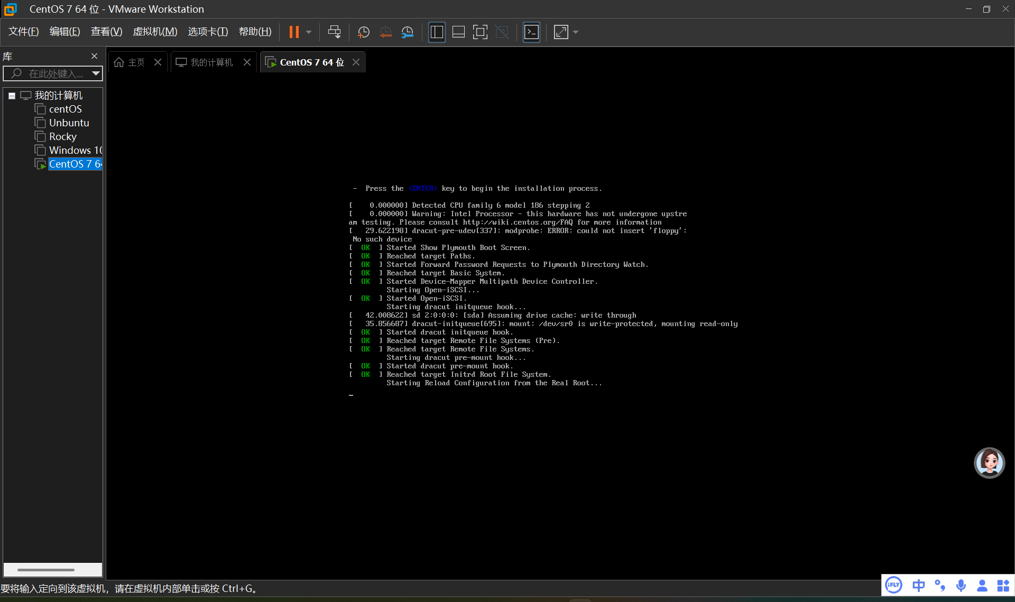
Task: Click the Unbuntu VM icon in library
Action: point(40,123)
